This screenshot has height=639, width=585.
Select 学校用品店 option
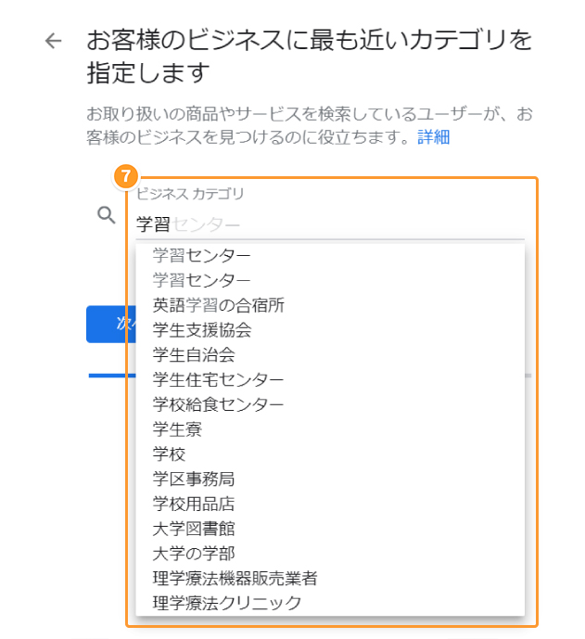(x=330, y=504)
